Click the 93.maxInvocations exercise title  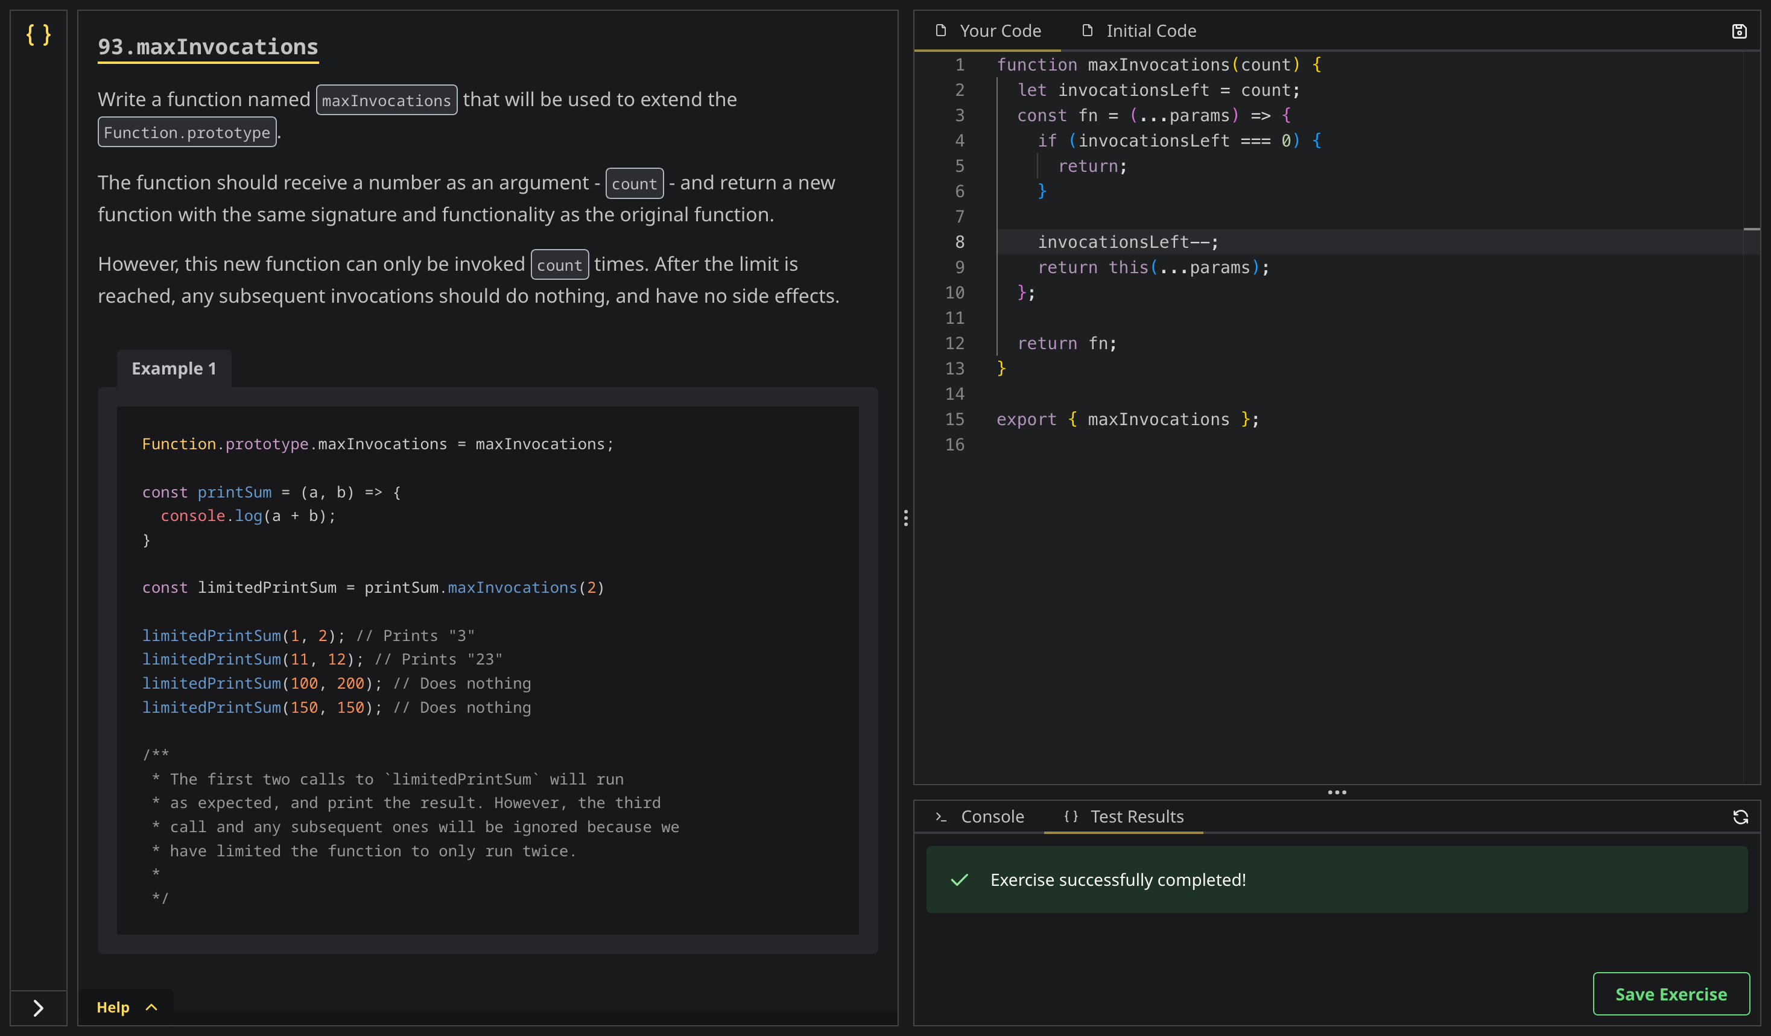[208, 47]
